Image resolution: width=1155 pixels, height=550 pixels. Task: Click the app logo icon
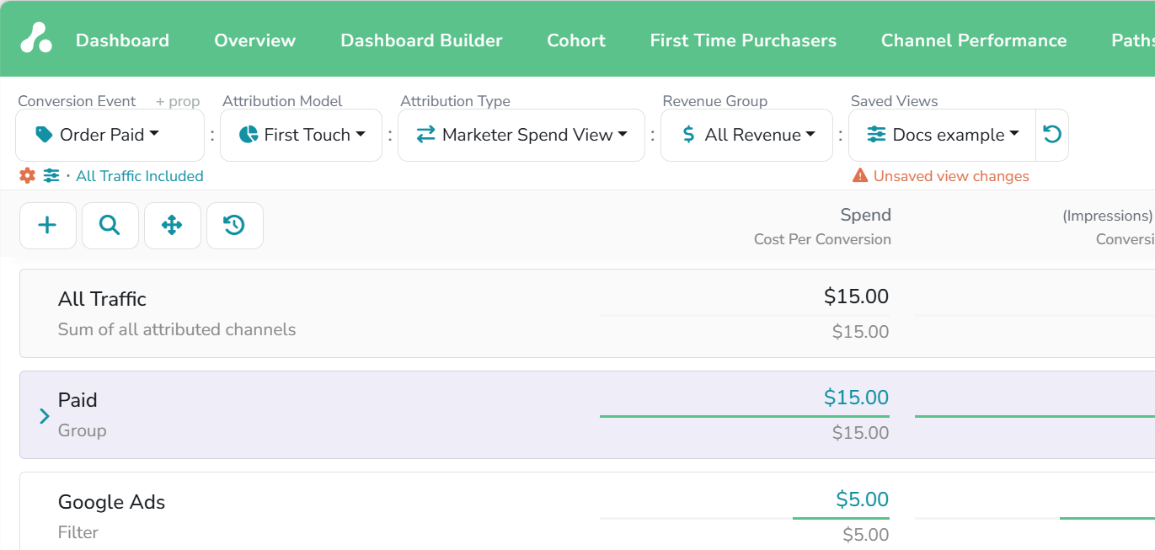point(36,39)
